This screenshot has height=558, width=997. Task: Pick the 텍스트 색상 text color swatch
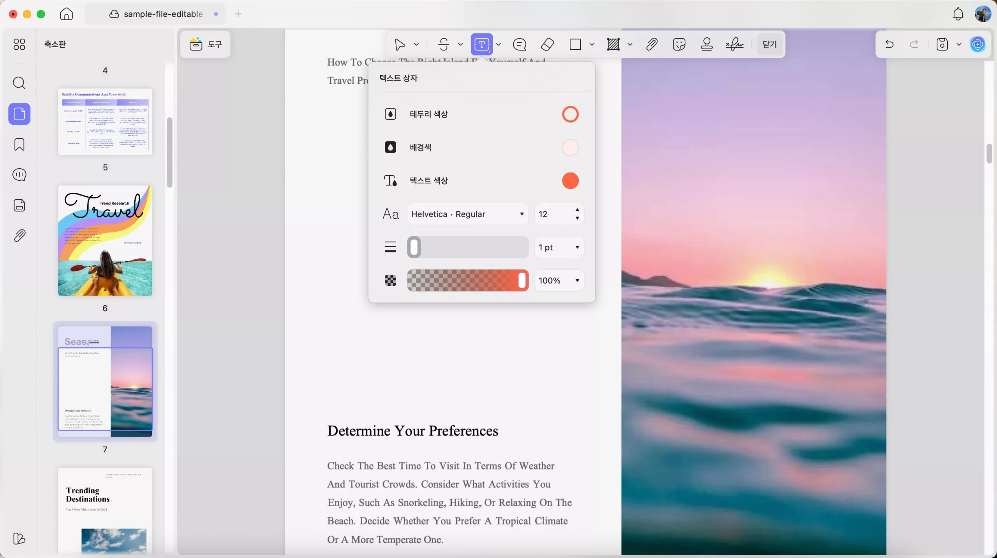coord(570,181)
